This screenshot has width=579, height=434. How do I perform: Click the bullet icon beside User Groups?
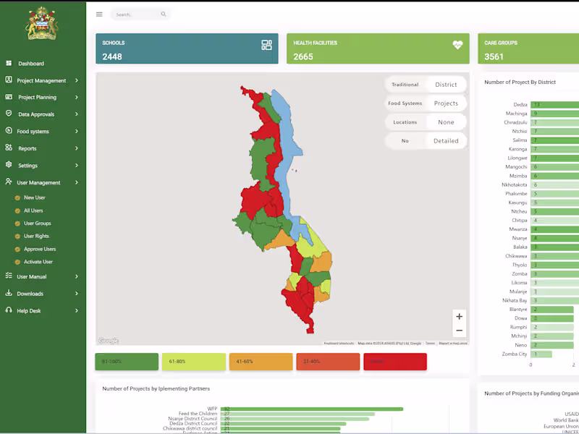click(x=17, y=224)
